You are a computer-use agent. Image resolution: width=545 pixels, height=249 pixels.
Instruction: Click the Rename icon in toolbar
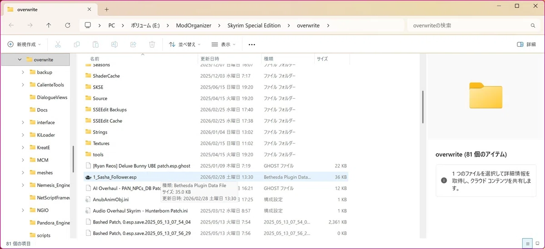(x=114, y=45)
